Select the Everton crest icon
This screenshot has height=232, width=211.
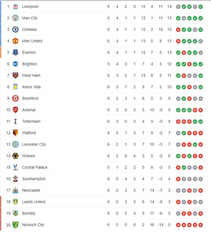tap(15, 52)
